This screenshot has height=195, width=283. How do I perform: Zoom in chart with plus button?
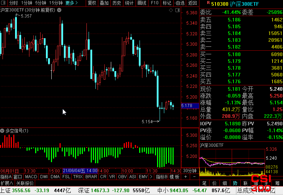[x=185, y=177]
